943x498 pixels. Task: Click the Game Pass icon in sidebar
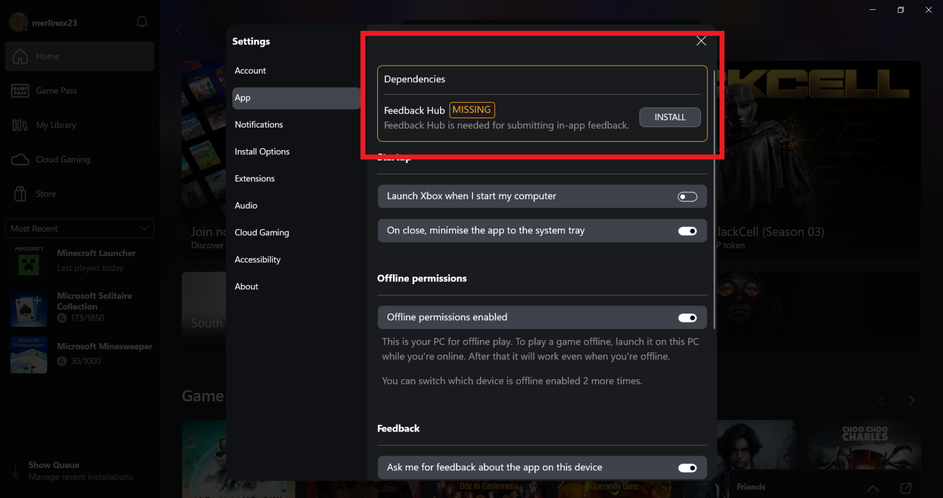[20, 91]
